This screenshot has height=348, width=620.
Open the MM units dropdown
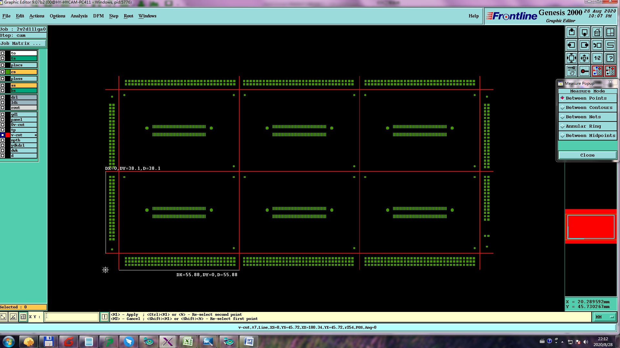click(x=604, y=317)
